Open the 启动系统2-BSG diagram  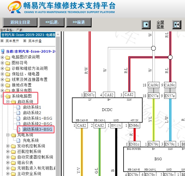[37, 124]
